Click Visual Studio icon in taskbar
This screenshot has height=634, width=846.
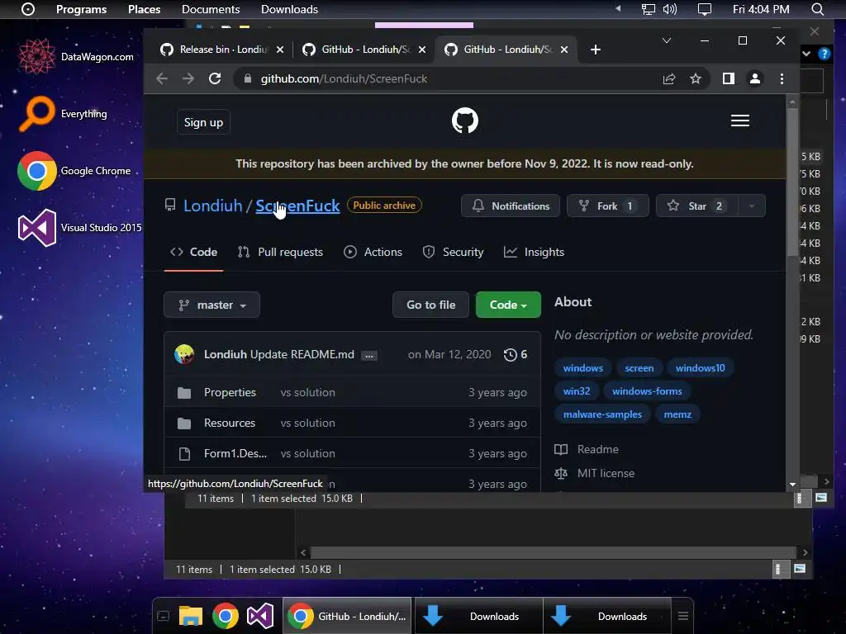[260, 616]
